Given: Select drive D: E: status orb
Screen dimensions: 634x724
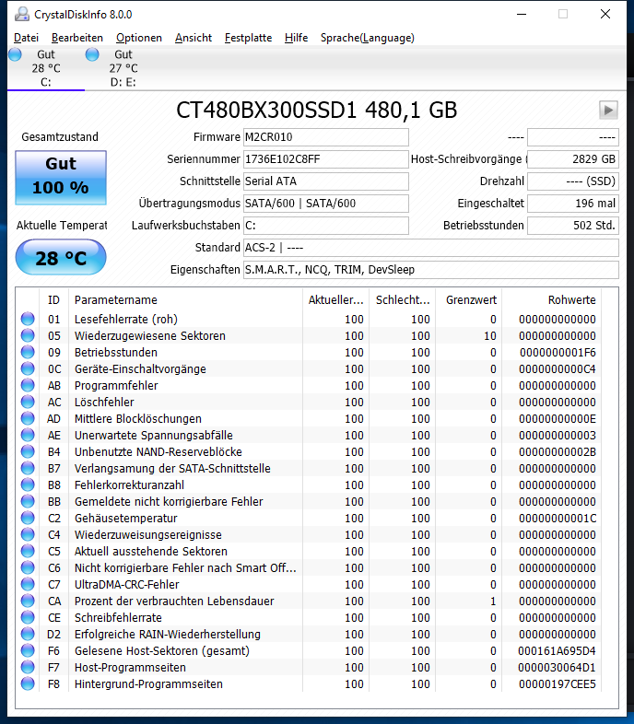Looking at the screenshot, I should click(x=92, y=54).
